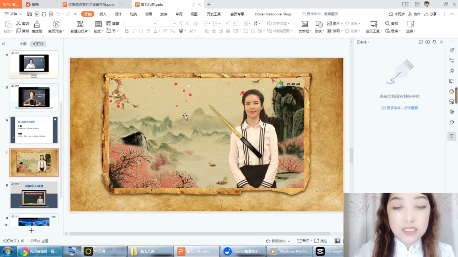This screenshot has width=458, height=257.
Task: Switch to the Outline (大纲) panel tab
Action: (23, 44)
